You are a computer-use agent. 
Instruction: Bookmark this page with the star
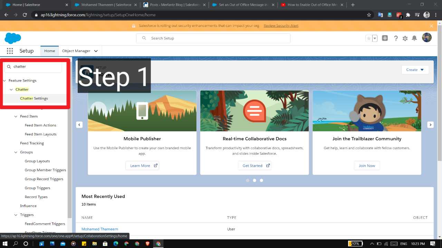point(369,15)
